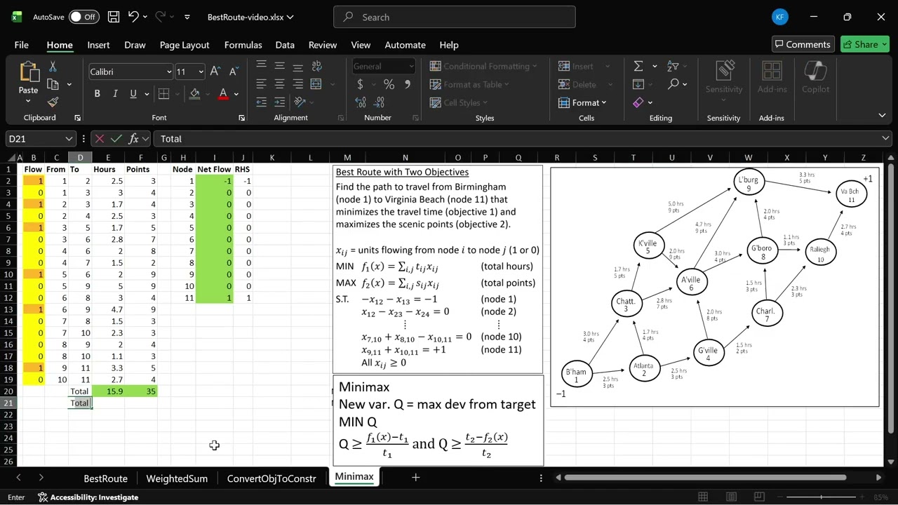Image resolution: width=898 pixels, height=505 pixels.
Task: Click the Undo arrow icon
Action: click(x=133, y=17)
